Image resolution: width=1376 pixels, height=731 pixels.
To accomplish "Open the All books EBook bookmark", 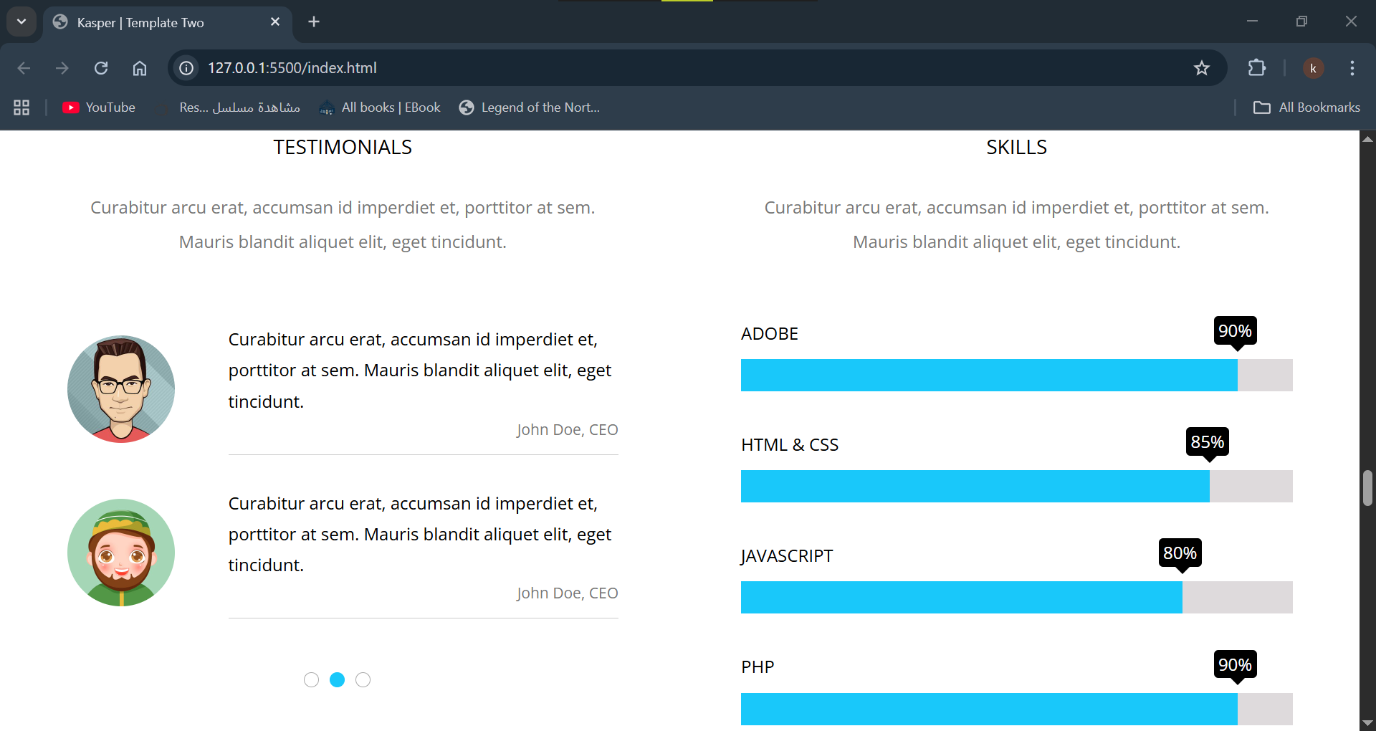I will (381, 107).
